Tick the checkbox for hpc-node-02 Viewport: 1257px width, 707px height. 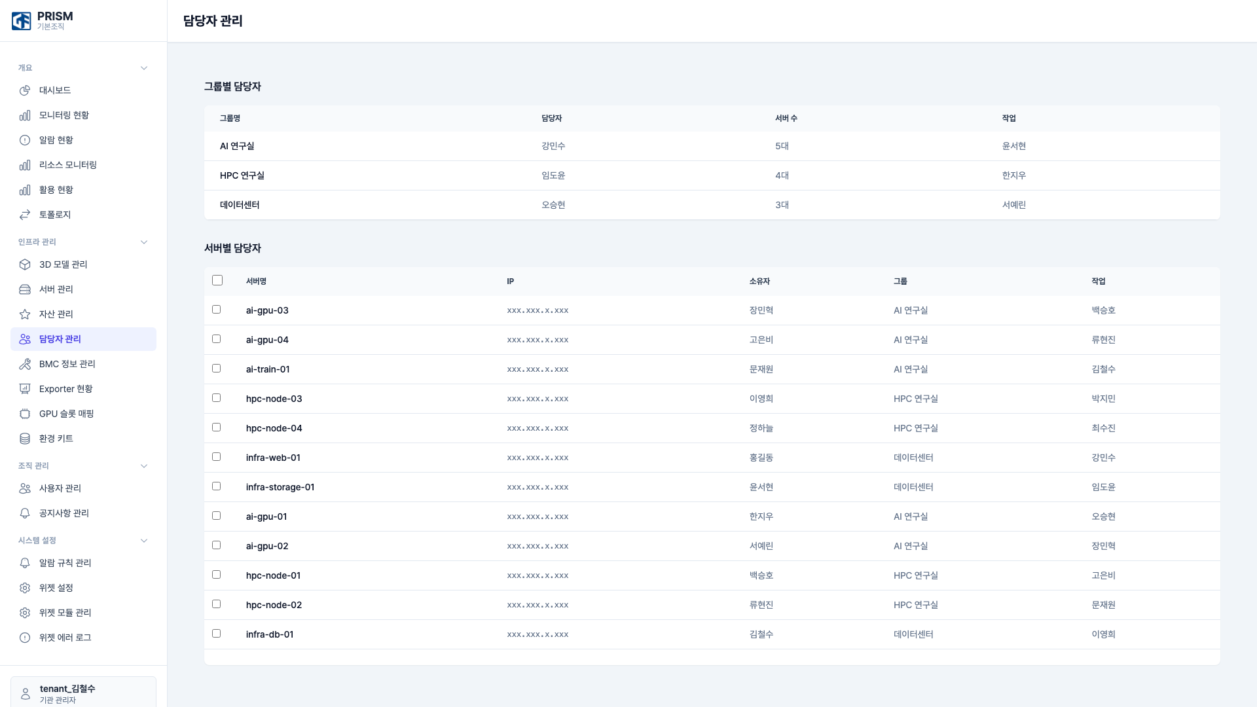(217, 604)
